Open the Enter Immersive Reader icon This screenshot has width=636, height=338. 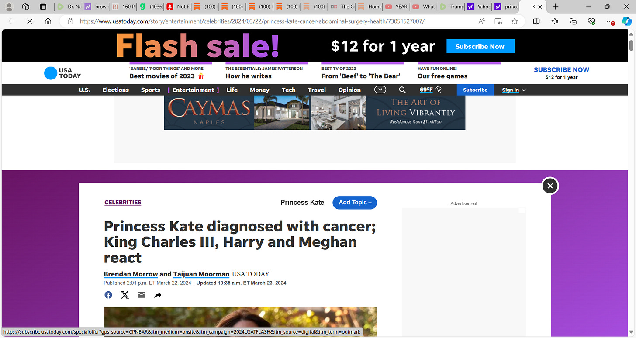coord(498,21)
